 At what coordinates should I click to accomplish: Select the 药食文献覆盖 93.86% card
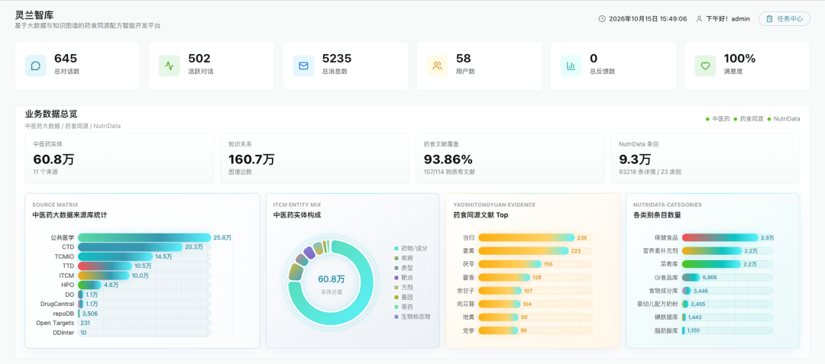click(x=510, y=158)
